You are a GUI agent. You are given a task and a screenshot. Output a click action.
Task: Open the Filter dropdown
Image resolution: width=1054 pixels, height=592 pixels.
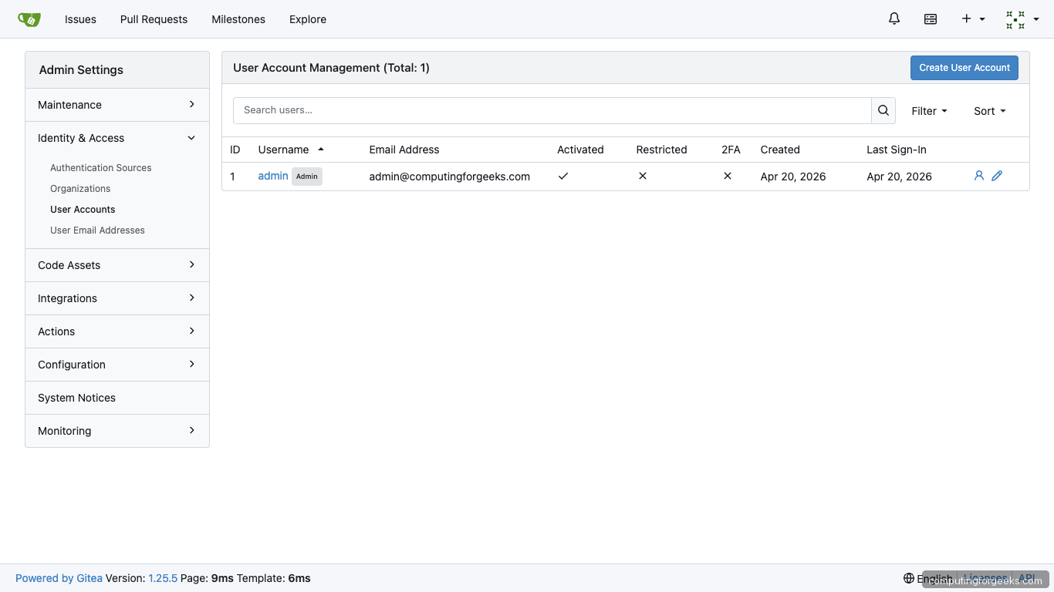point(929,111)
